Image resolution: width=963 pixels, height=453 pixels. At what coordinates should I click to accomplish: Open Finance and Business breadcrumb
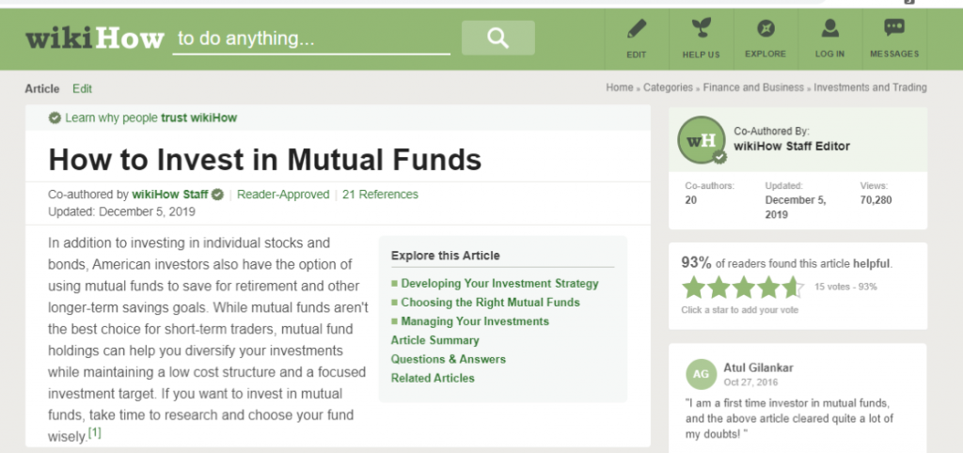point(753,87)
